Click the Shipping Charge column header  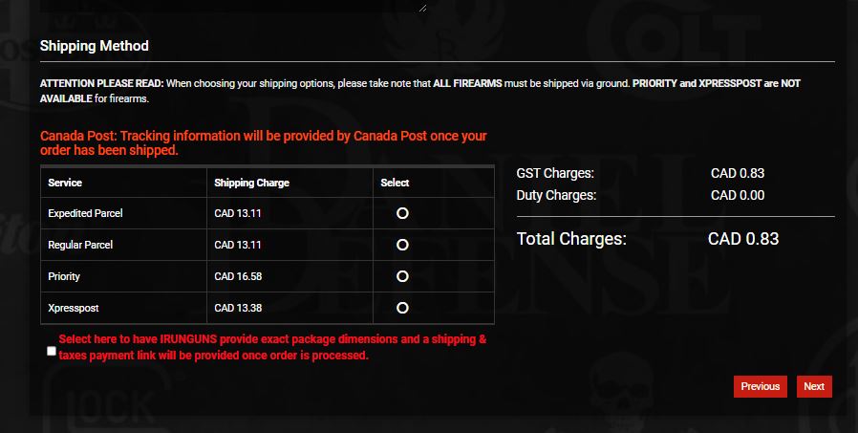251,183
